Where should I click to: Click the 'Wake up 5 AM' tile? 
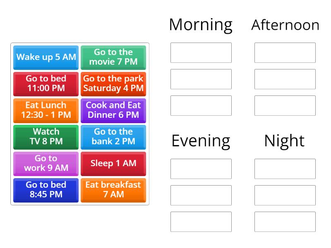(46, 57)
